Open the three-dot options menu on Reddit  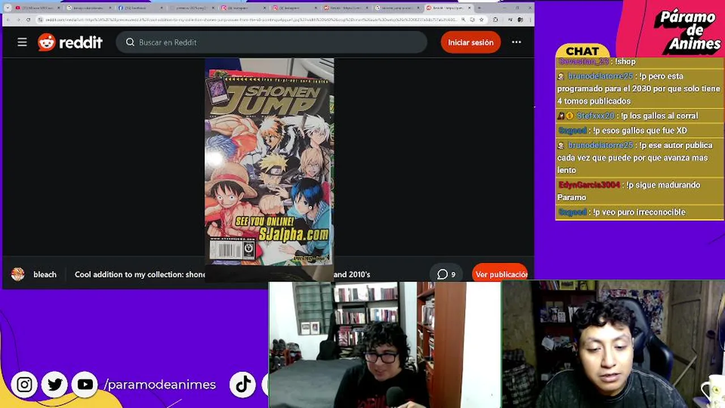pos(516,42)
